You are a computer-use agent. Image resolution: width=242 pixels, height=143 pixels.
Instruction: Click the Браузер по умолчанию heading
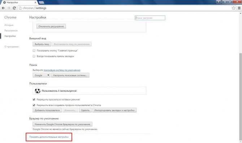pyautogui.click(x=44, y=119)
